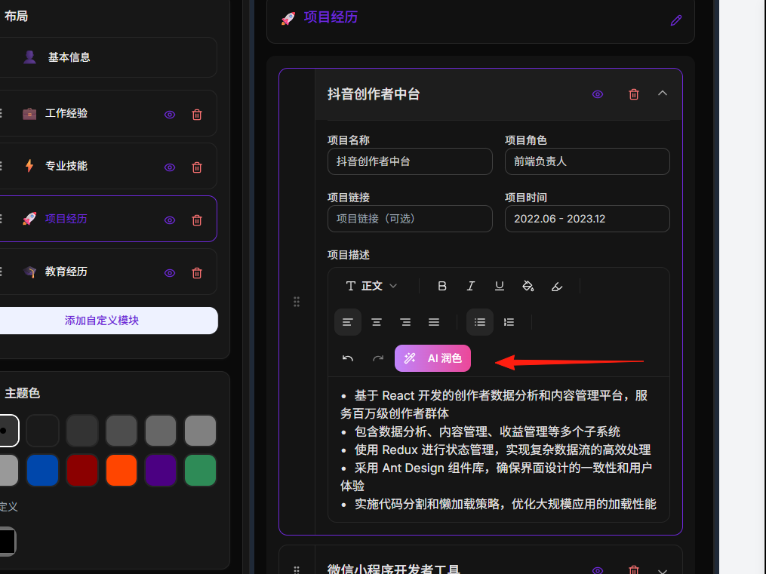Toggle visibility of 抖音创作者中台 project
The height and width of the screenshot is (574, 766).
[x=598, y=94]
